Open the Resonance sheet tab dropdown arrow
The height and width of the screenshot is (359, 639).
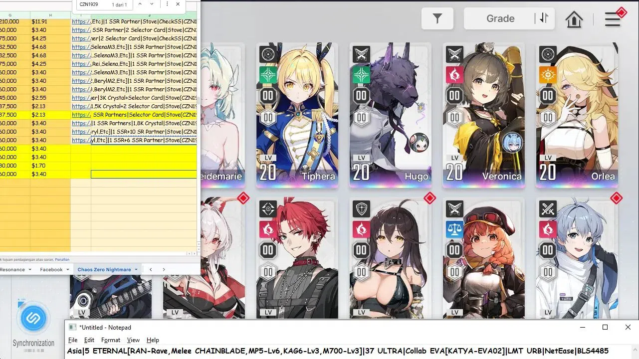tap(30, 270)
